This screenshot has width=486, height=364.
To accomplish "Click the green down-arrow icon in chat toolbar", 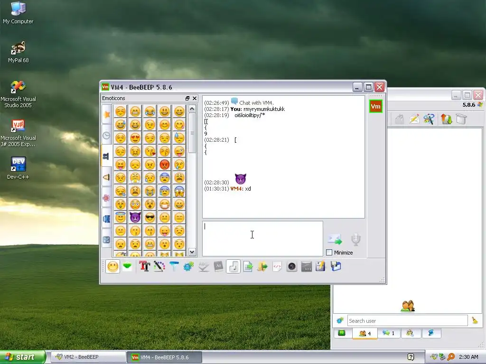I will (x=127, y=266).
